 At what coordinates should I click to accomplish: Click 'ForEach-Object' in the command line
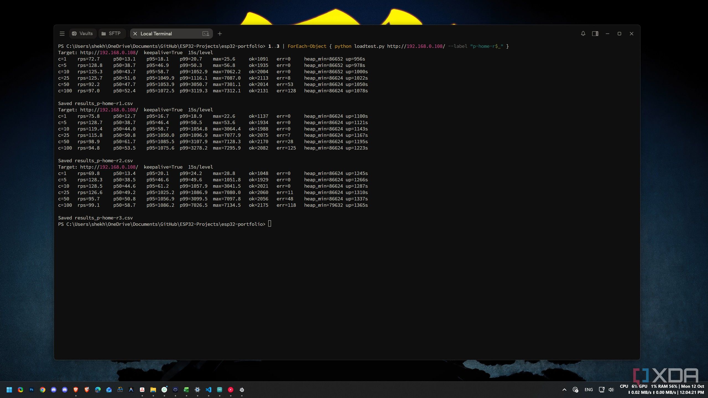click(x=307, y=46)
